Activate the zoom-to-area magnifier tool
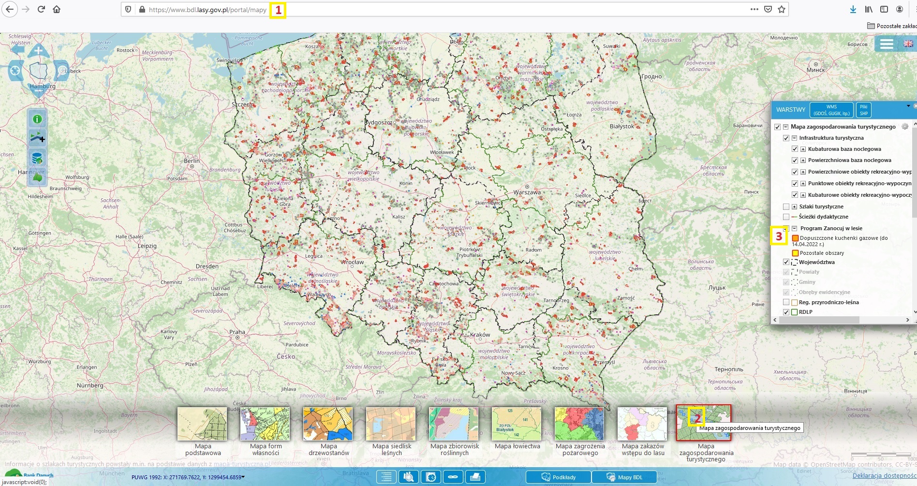The image size is (917, 486). tap(61, 71)
